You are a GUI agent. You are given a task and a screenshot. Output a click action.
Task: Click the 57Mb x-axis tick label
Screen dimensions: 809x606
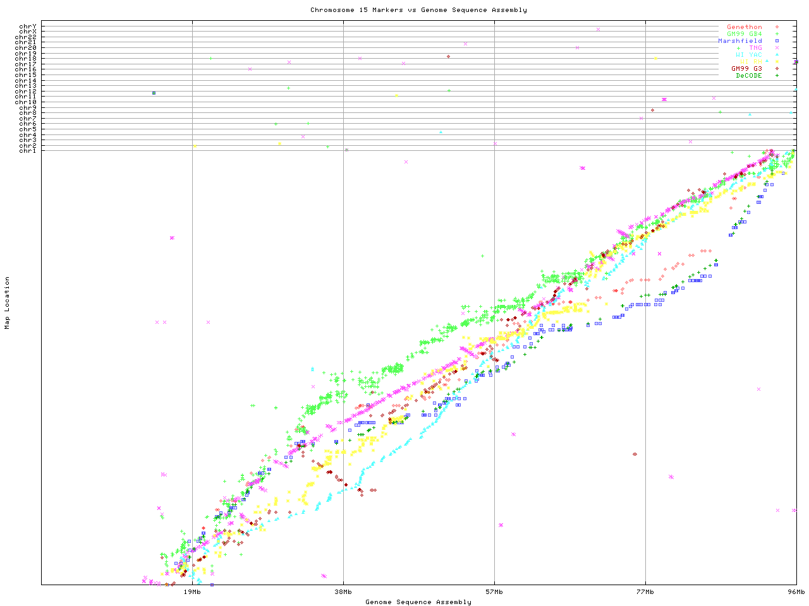pos(494,592)
